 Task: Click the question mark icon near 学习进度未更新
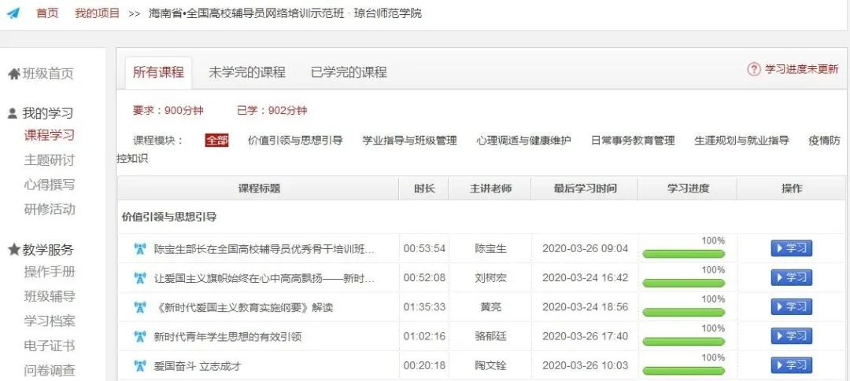coord(754,69)
